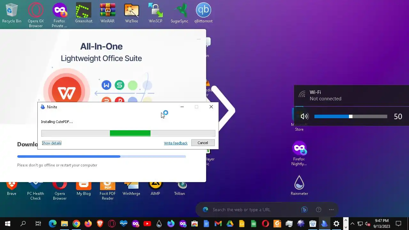Open the notification center icon

coord(398,224)
